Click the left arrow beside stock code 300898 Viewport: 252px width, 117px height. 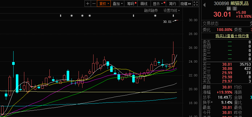(204, 4)
